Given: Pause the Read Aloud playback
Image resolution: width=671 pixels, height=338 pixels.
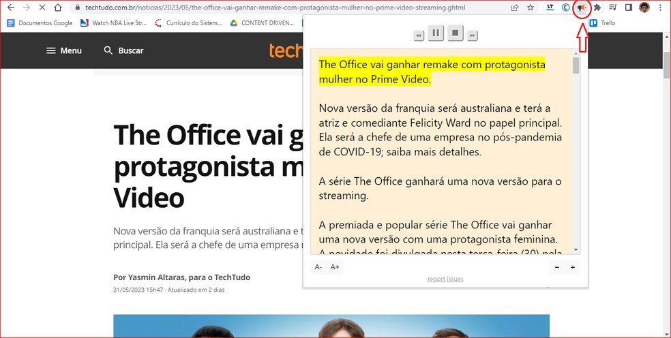Looking at the screenshot, I should (436, 33).
